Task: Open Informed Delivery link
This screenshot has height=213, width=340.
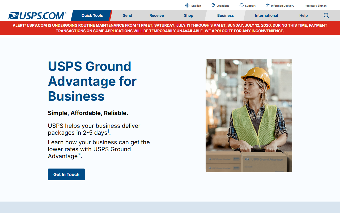Action: [283, 6]
